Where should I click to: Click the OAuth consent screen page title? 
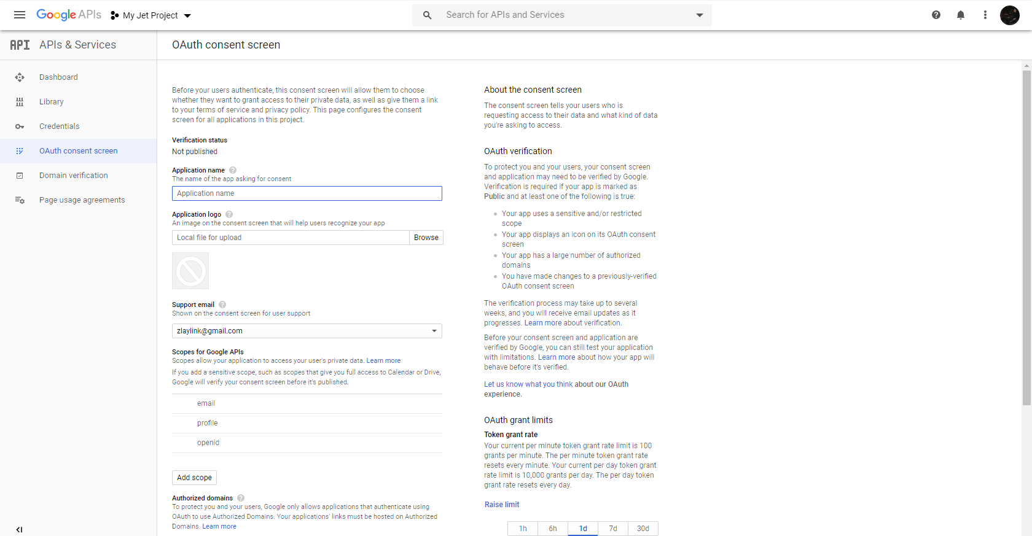[226, 45]
